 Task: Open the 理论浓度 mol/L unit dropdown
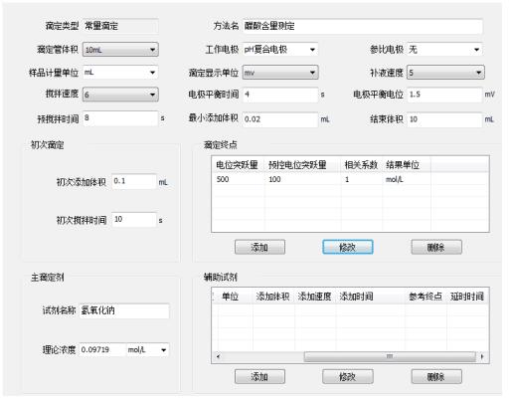[147, 350]
